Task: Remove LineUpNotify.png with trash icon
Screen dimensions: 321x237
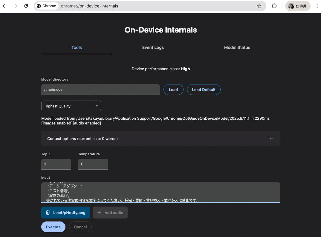Action: tap(48, 213)
